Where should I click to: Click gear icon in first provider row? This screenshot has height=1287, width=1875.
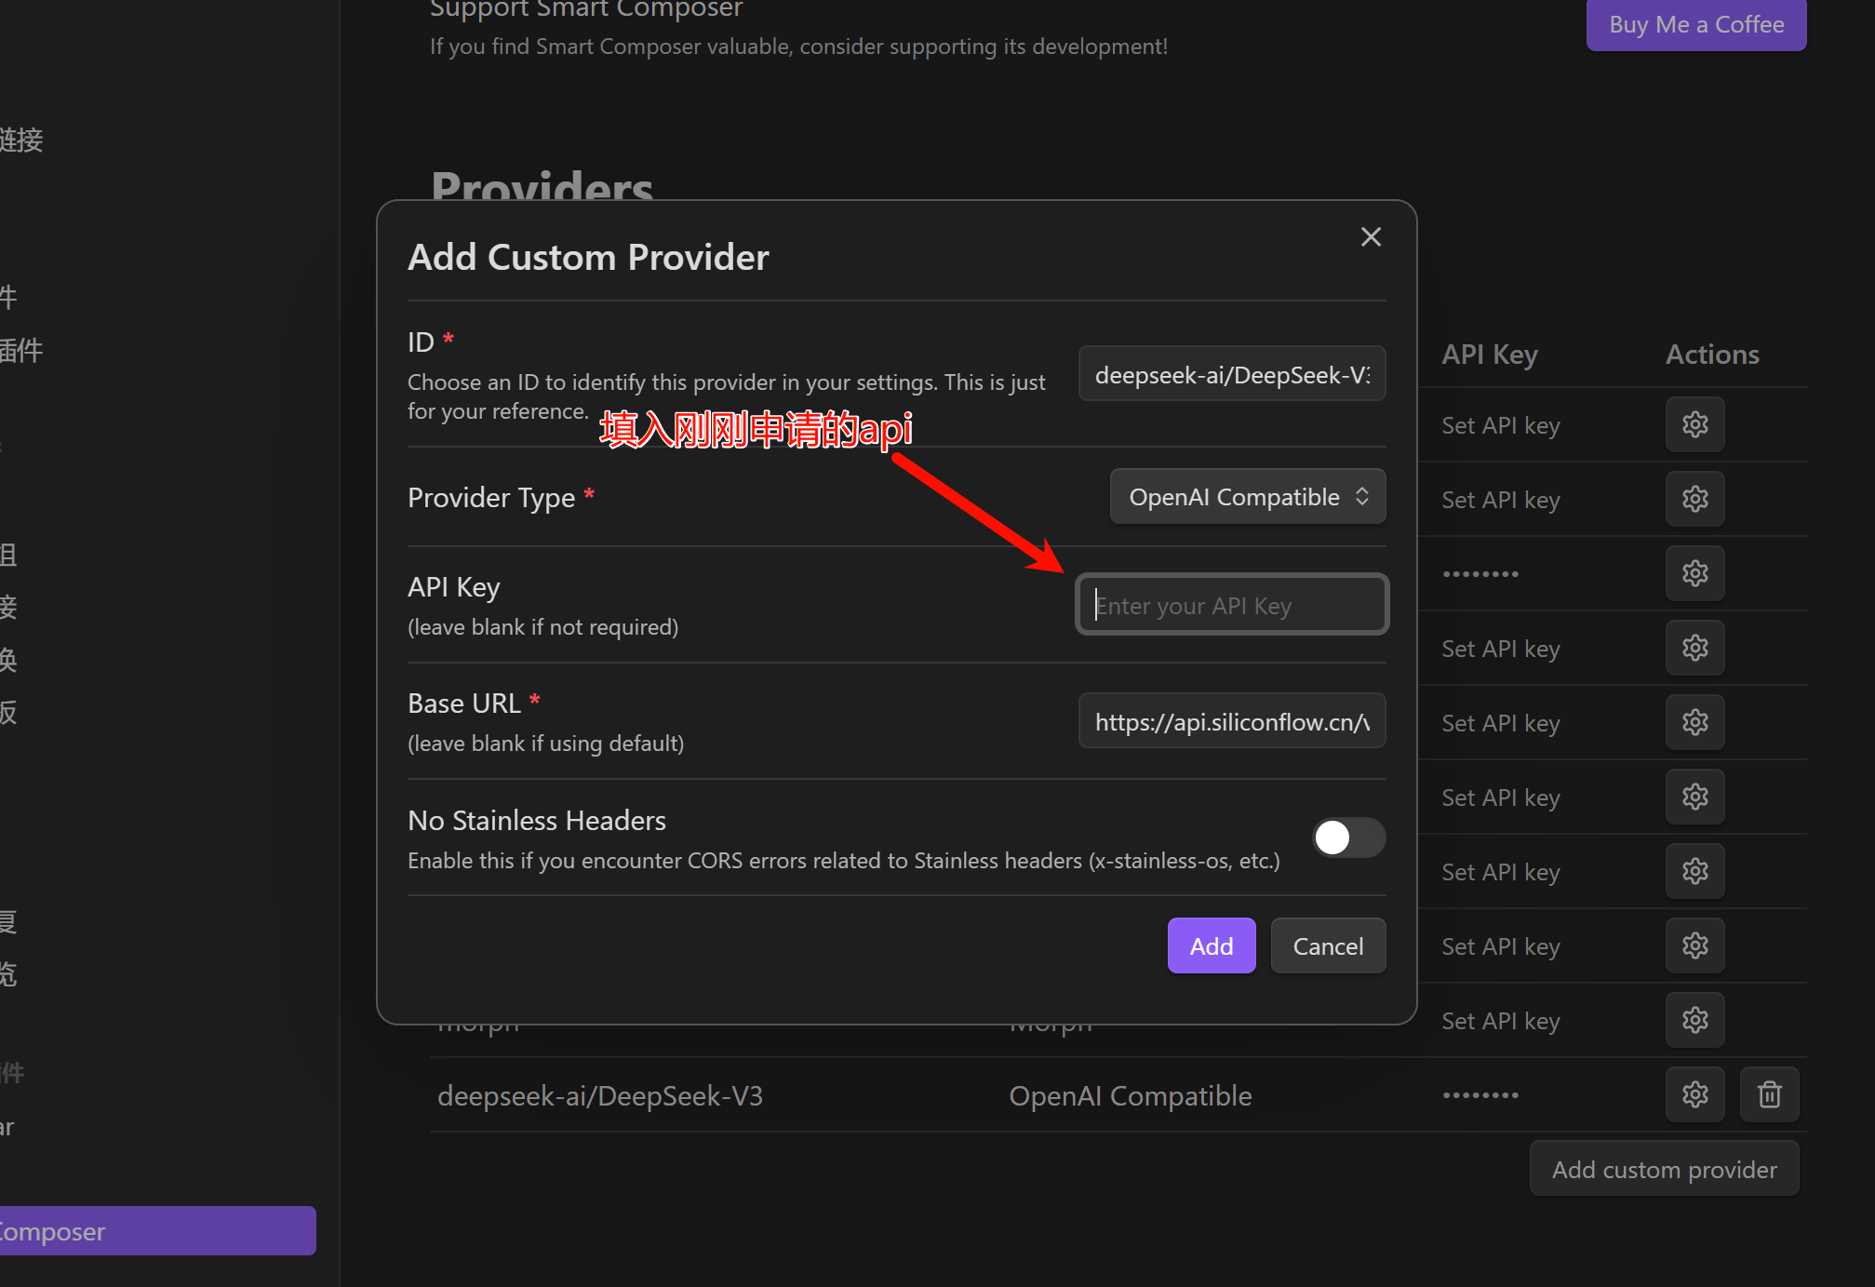[x=1694, y=425]
